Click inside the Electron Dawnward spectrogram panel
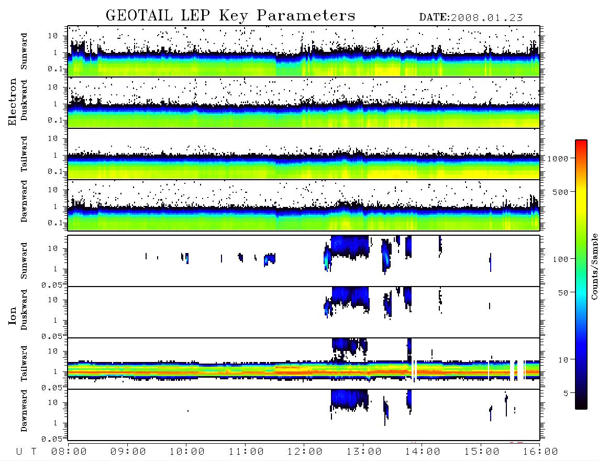Viewport: 598px width, 461px height. click(304, 205)
